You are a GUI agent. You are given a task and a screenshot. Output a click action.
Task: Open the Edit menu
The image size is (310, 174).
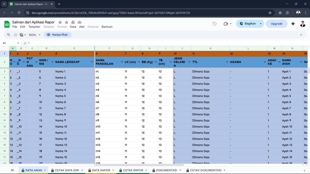point(23,27)
